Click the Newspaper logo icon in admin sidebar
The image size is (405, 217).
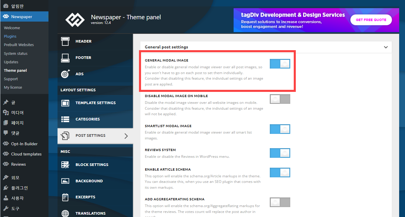click(6, 17)
